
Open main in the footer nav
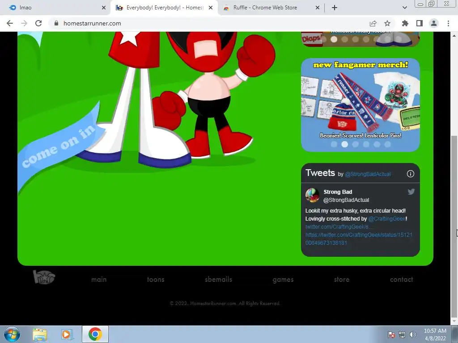(99, 280)
